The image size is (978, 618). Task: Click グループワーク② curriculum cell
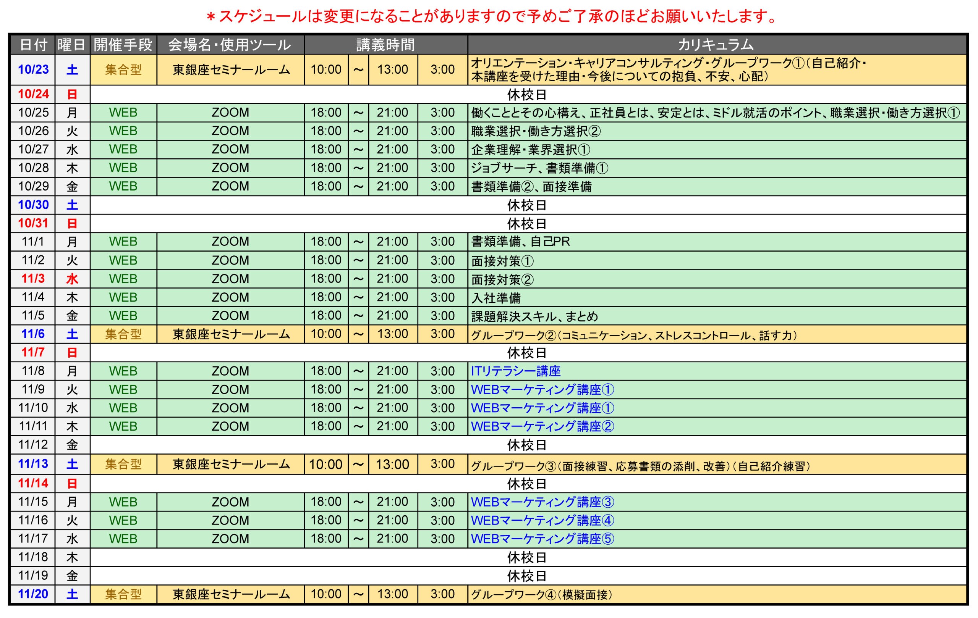pos(716,334)
